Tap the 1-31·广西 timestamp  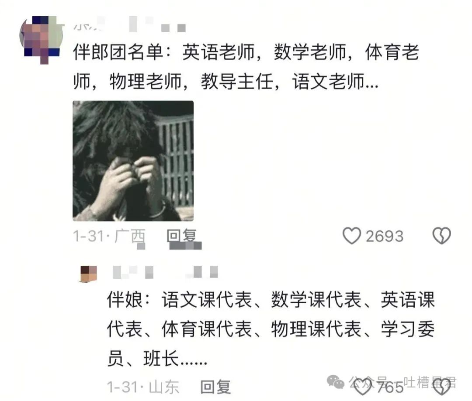click(x=109, y=236)
